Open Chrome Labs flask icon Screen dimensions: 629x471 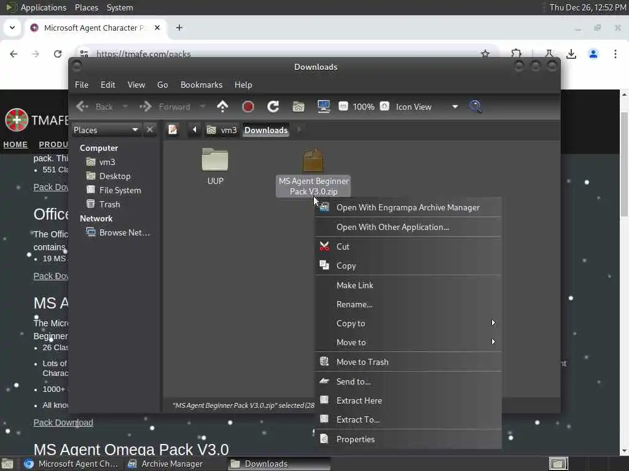(549, 54)
